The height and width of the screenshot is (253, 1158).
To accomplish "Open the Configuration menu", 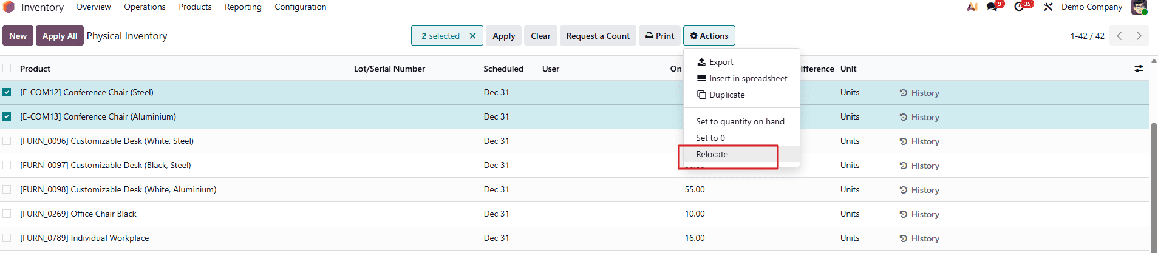I will [300, 7].
